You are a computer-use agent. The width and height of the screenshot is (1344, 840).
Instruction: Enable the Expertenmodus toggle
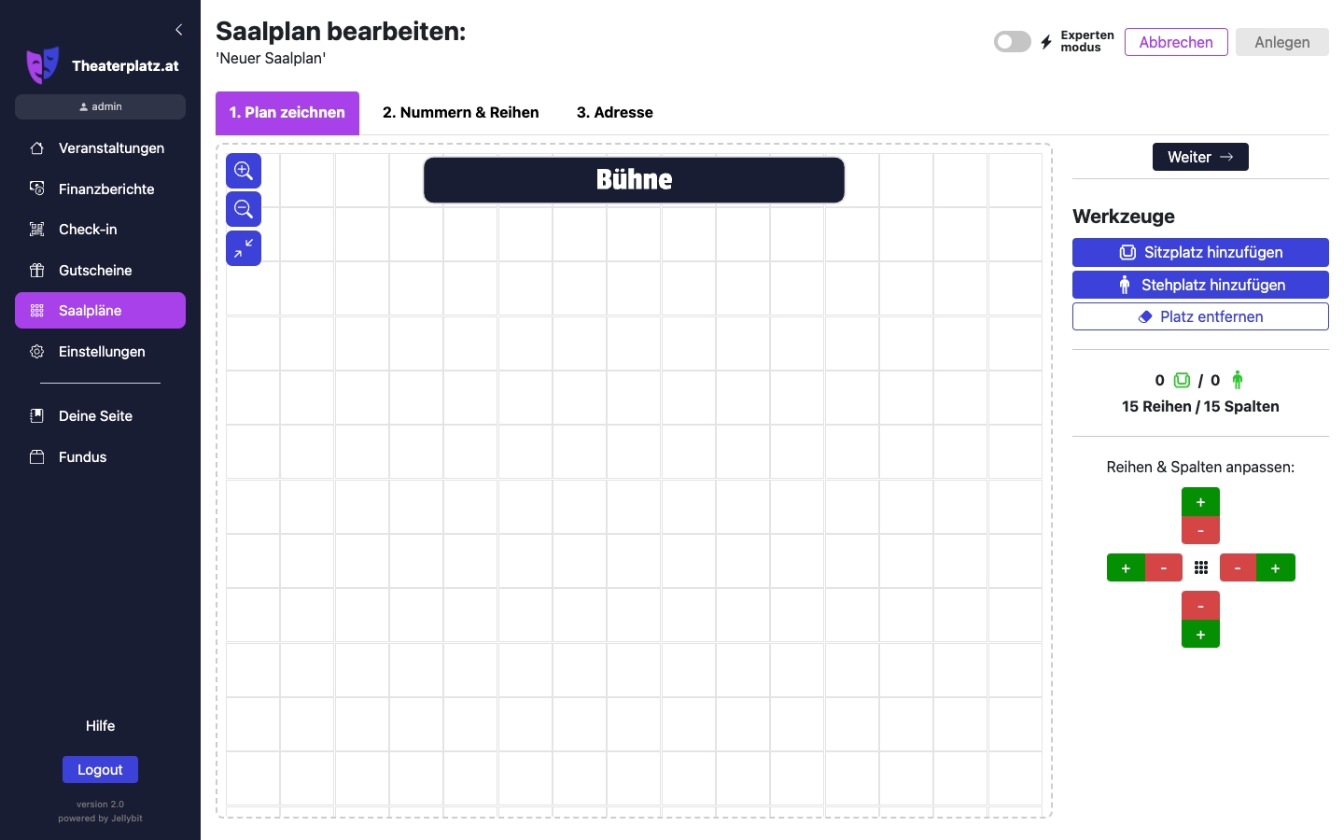(1012, 41)
